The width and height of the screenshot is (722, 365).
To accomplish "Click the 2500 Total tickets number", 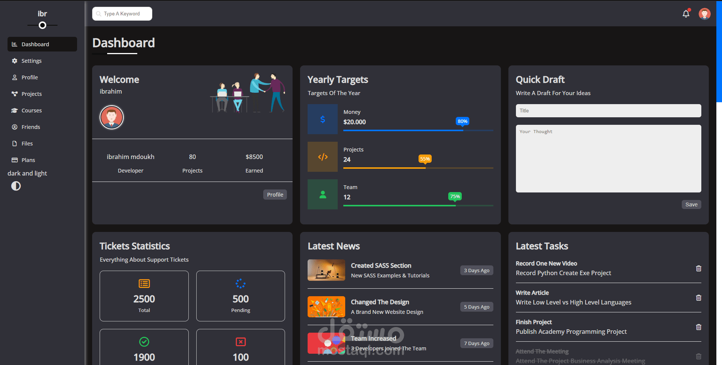I will coord(144,299).
